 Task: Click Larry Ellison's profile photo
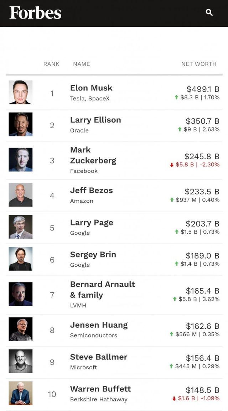(x=21, y=124)
